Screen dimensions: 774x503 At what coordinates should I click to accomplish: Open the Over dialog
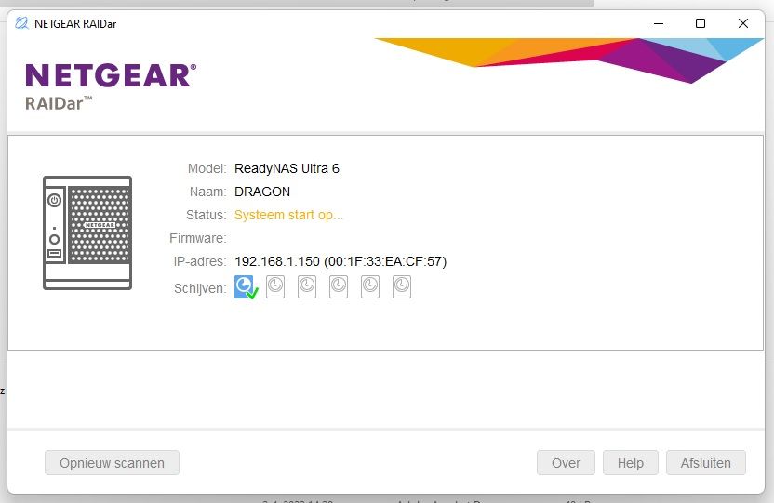coord(566,463)
